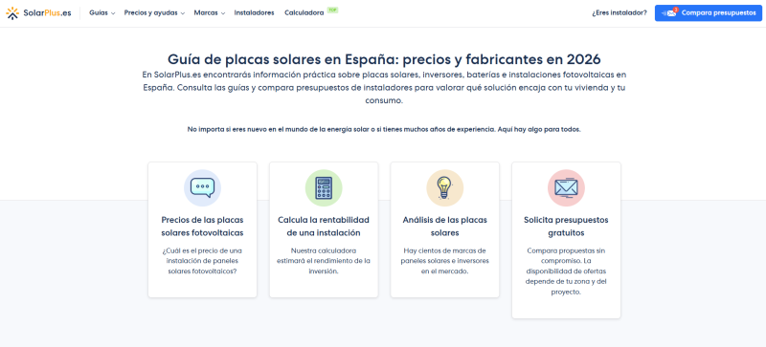Open the Precios y ayudas menu
The width and height of the screenshot is (766, 347).
click(x=154, y=13)
